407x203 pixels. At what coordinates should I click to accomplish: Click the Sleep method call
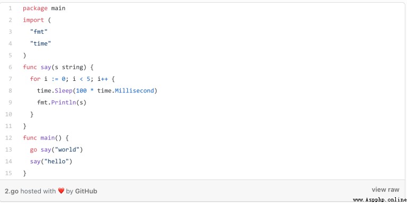point(64,91)
